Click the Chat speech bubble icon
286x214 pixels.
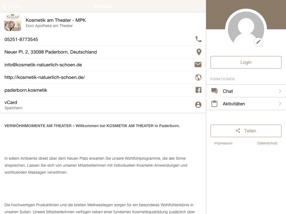214,91
